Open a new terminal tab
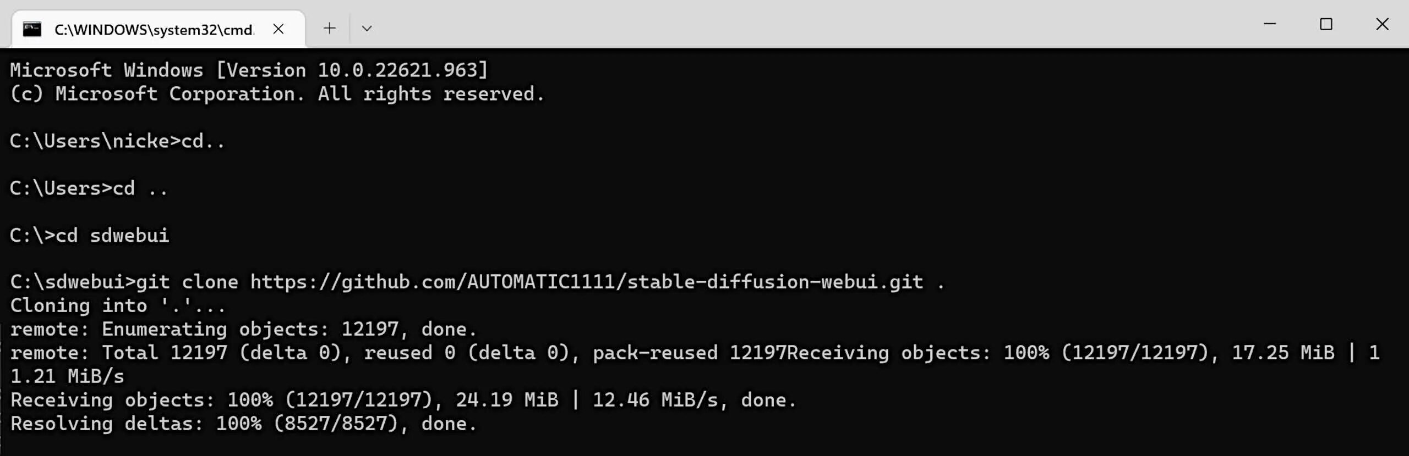Image resolution: width=1409 pixels, height=456 pixels. point(329,28)
